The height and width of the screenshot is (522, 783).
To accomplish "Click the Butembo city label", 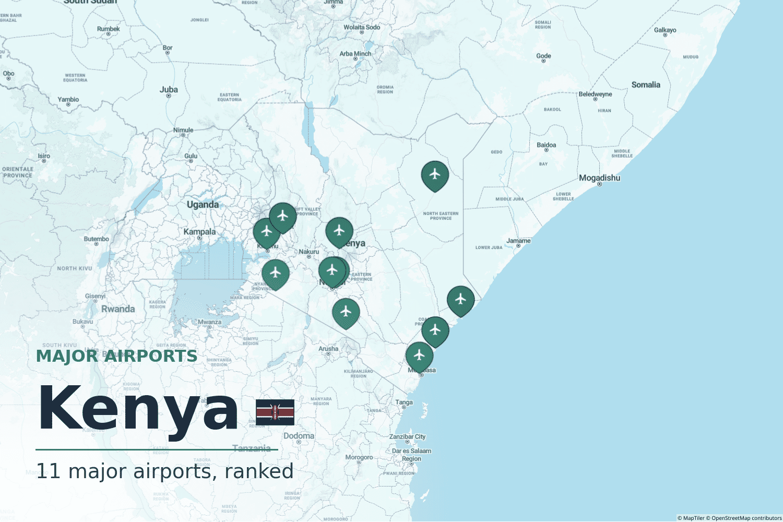I will (x=97, y=239).
